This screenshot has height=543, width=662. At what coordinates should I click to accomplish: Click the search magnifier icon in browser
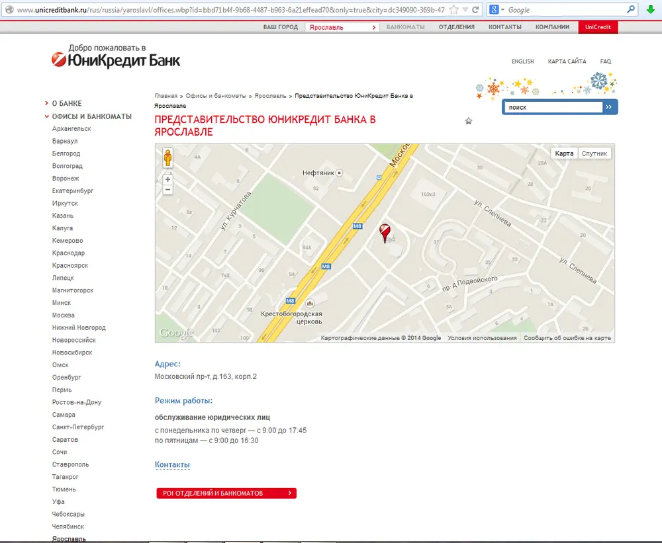pyautogui.click(x=631, y=9)
